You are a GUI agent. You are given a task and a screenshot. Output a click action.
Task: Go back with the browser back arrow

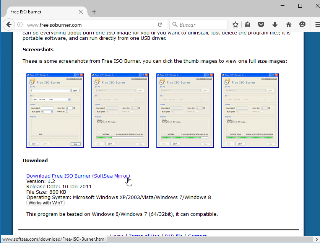pos(9,25)
